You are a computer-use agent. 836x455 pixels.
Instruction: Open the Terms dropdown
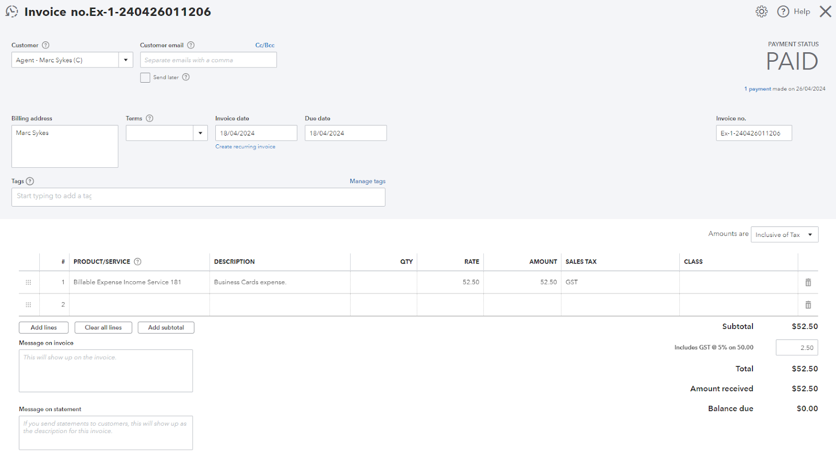tap(200, 133)
